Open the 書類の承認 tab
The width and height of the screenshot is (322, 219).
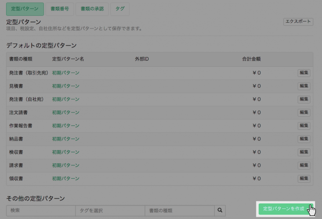coord(92,9)
